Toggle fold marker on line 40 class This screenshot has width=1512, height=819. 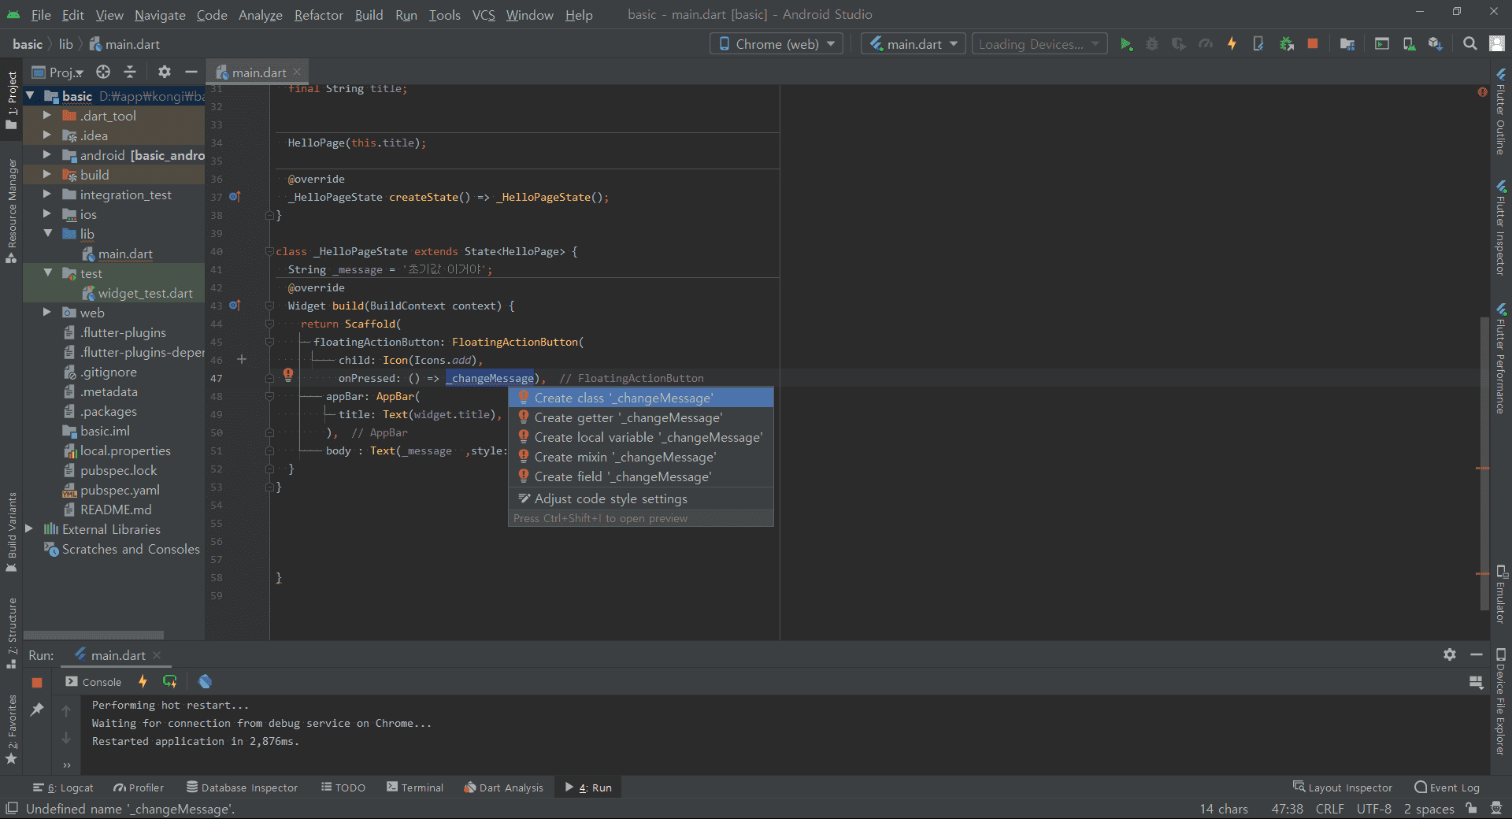coord(269,252)
